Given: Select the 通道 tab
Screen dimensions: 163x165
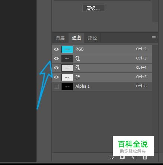Looking at the screenshot, I should pyautogui.click(x=76, y=38).
